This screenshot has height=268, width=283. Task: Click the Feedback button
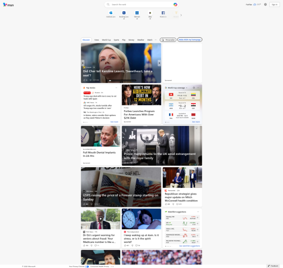(x=273, y=266)
